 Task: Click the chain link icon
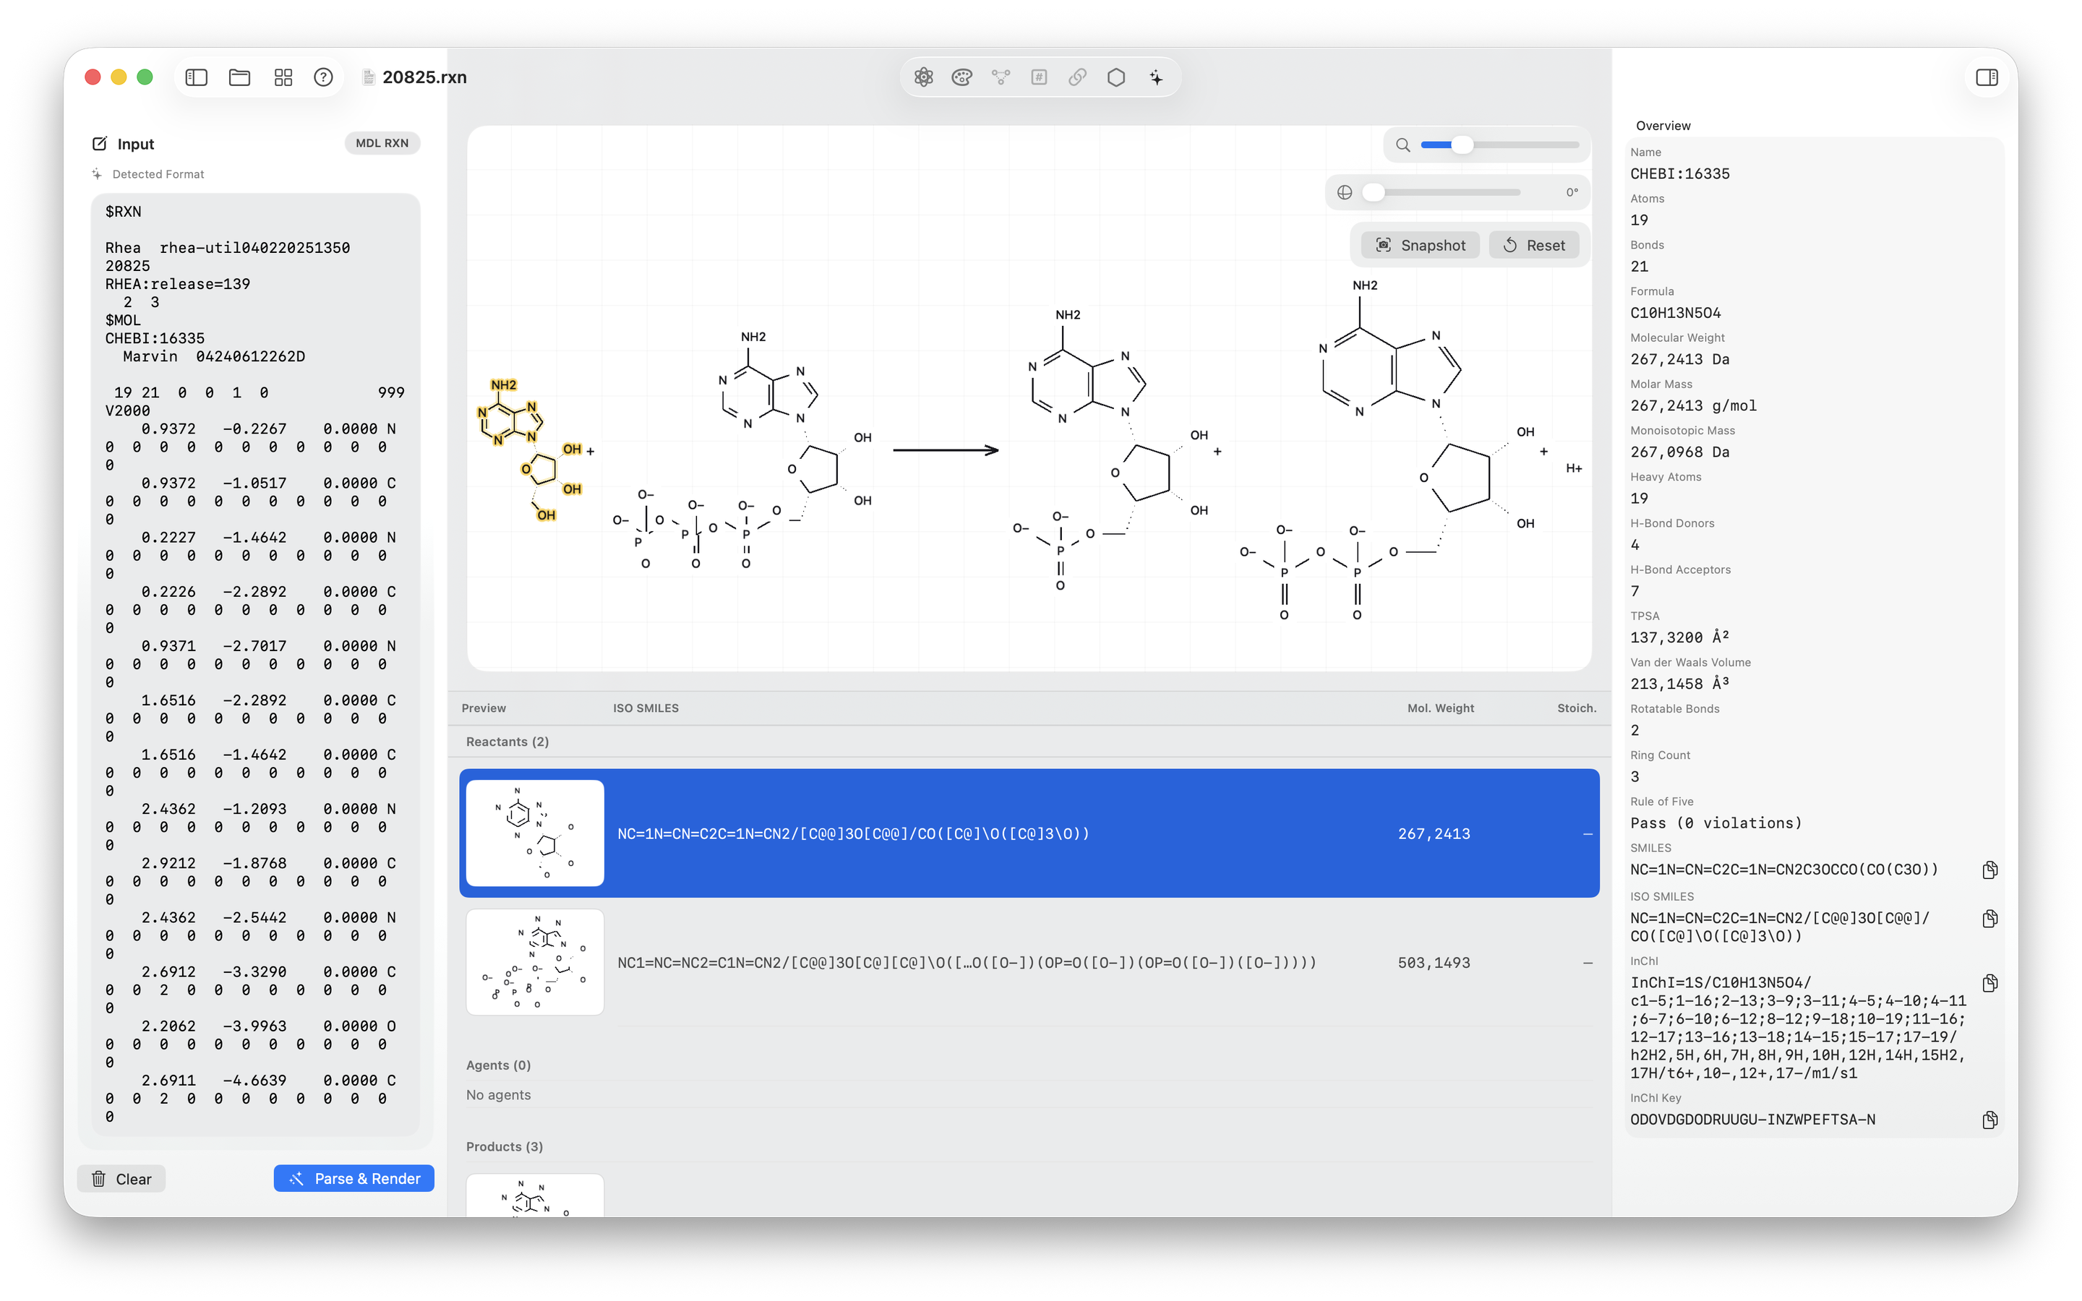(x=1077, y=77)
